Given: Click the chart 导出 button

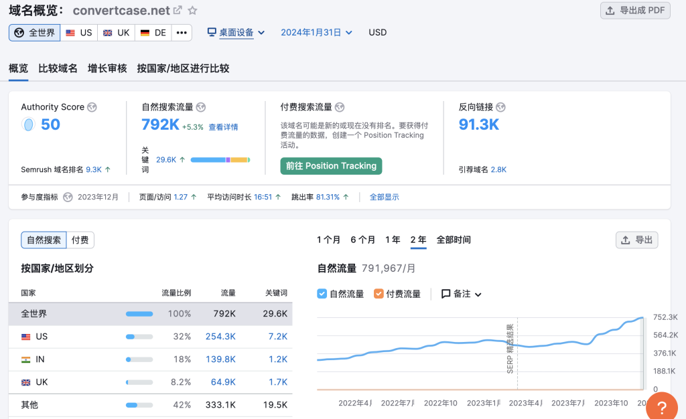Looking at the screenshot, I should click(637, 240).
